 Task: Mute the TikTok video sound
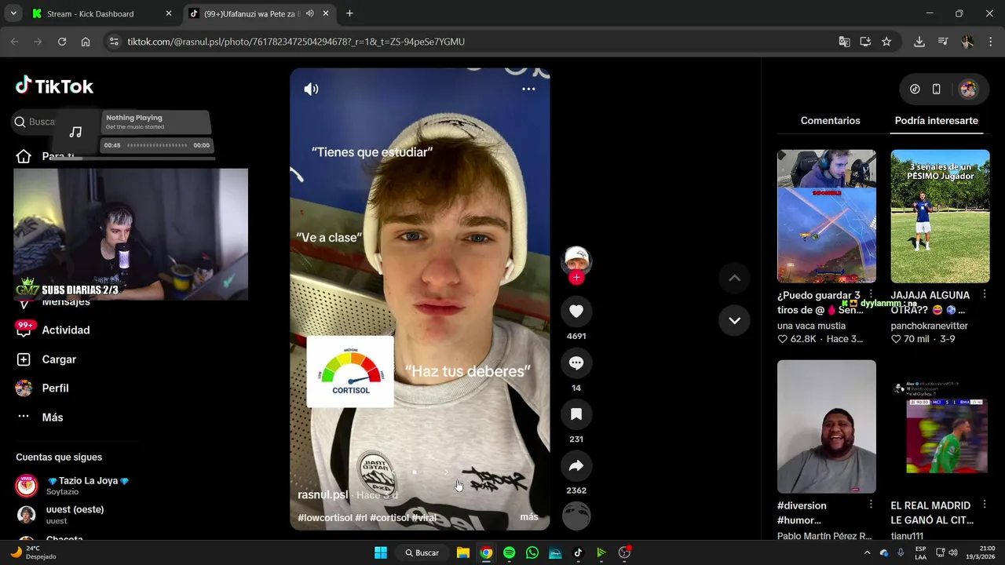312,89
